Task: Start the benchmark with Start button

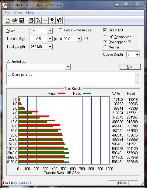Action: point(130,67)
